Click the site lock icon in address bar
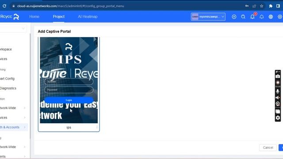 (x=14, y=6)
